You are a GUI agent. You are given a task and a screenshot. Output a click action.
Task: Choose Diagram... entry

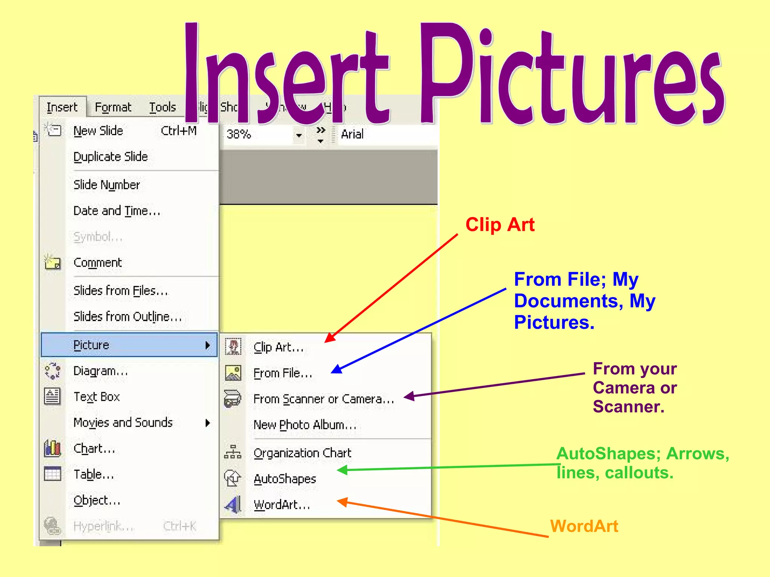tap(129, 371)
